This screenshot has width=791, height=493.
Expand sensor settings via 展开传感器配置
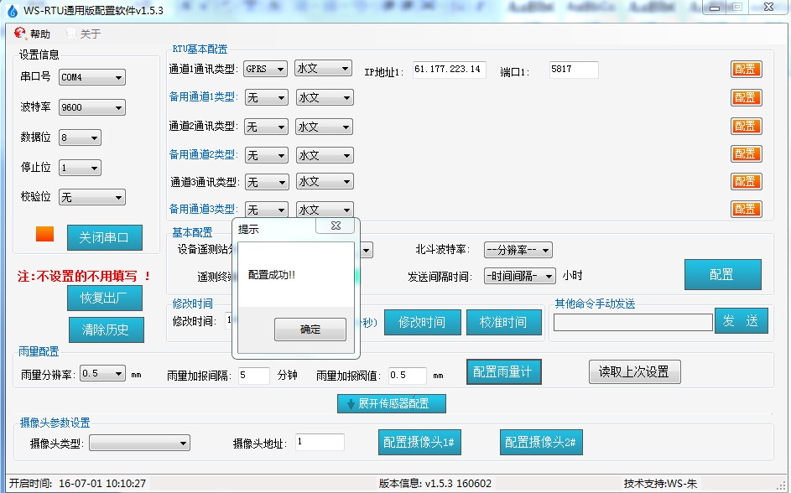(392, 404)
